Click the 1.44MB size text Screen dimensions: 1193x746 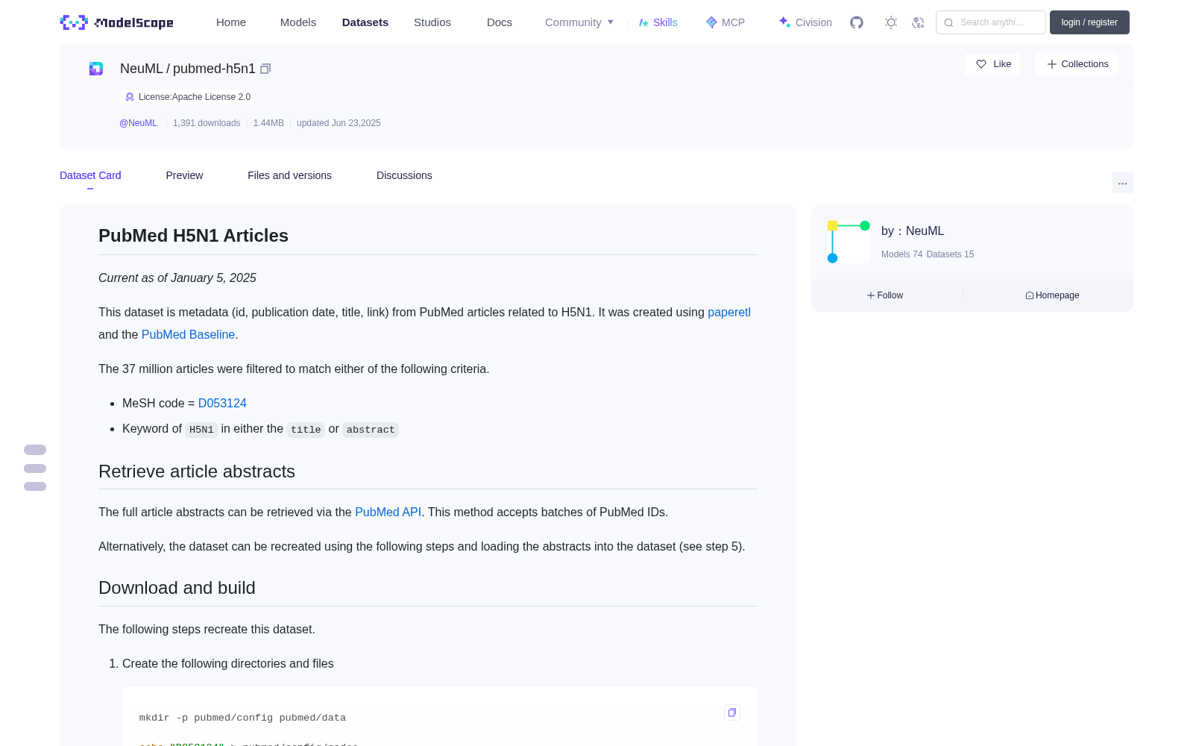coord(268,123)
